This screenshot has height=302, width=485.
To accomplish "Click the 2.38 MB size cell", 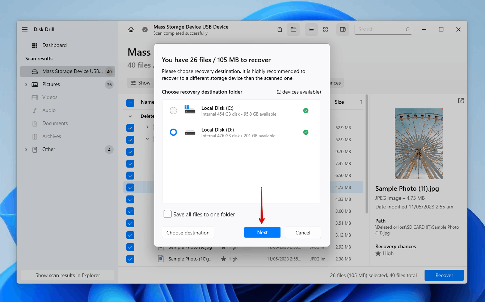I will (x=343, y=259).
